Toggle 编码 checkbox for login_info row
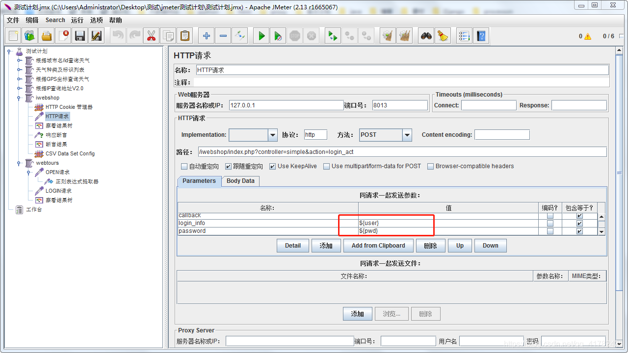This screenshot has width=628, height=353. [x=550, y=223]
